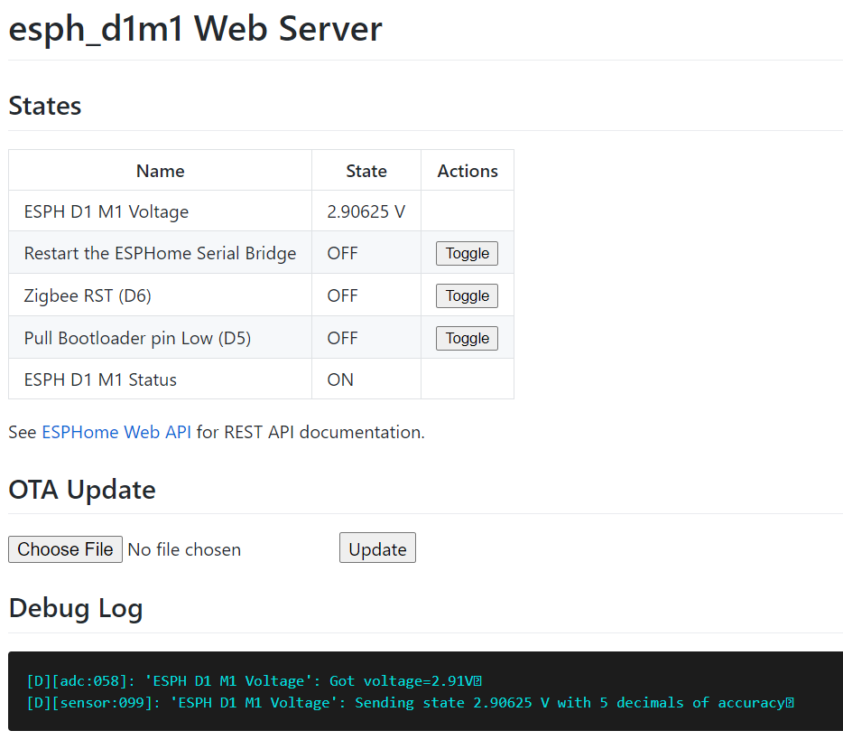Toggle the Pull Bootloader pin Low switch
This screenshot has height=740, width=843.
(x=467, y=338)
